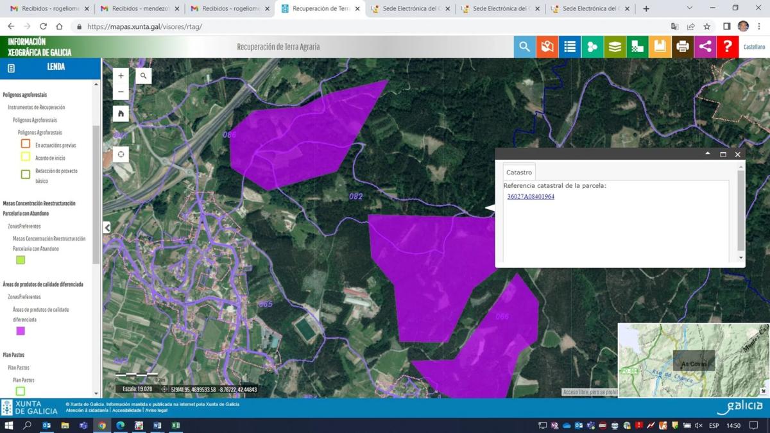This screenshot has height=433, width=770.
Task: Zoom in the map with plus button
Action: (x=121, y=76)
